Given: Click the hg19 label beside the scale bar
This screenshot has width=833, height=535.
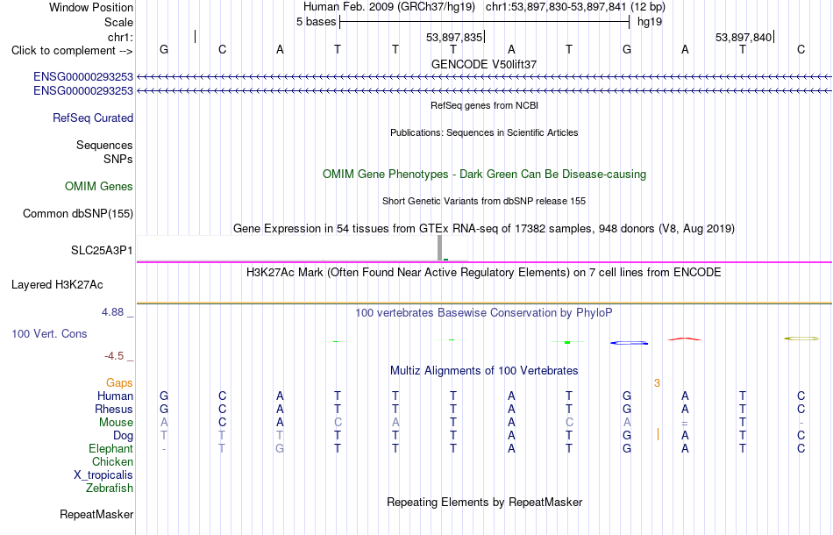Looking at the screenshot, I should coord(650,22).
